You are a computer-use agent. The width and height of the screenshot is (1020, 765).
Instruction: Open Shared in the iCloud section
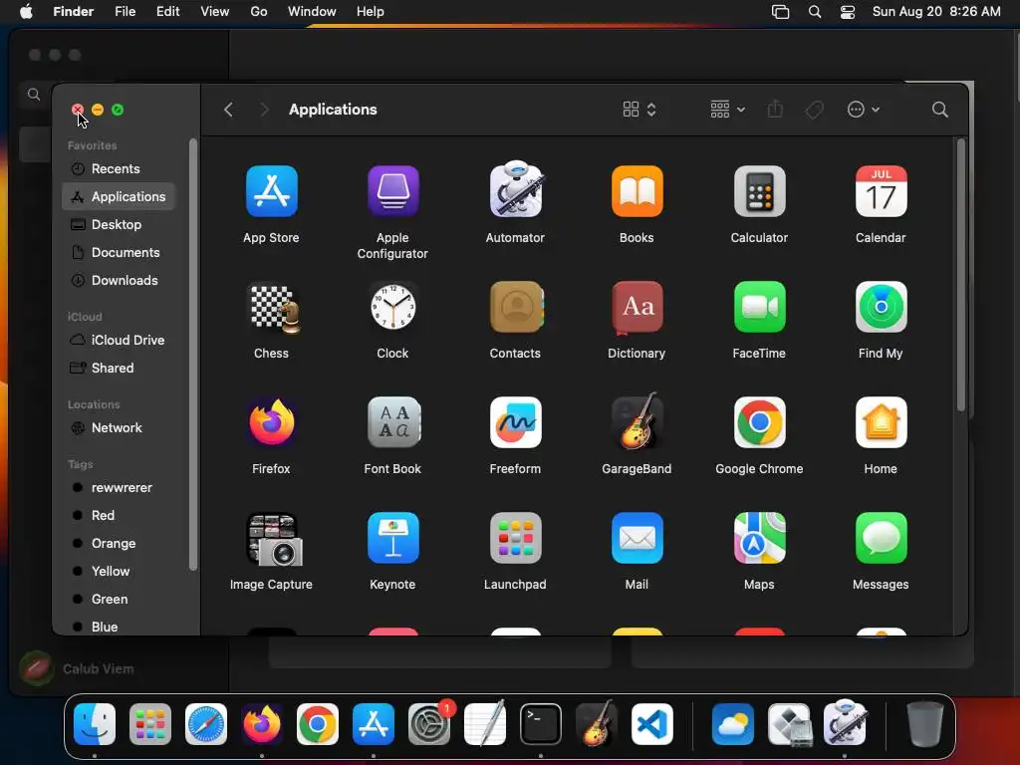click(x=119, y=369)
